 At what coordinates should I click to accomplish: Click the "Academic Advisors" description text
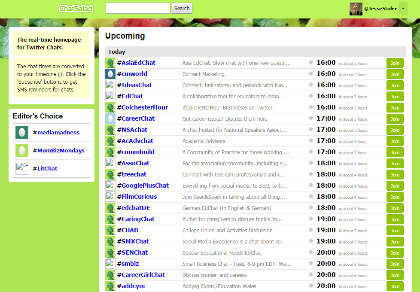point(204,141)
